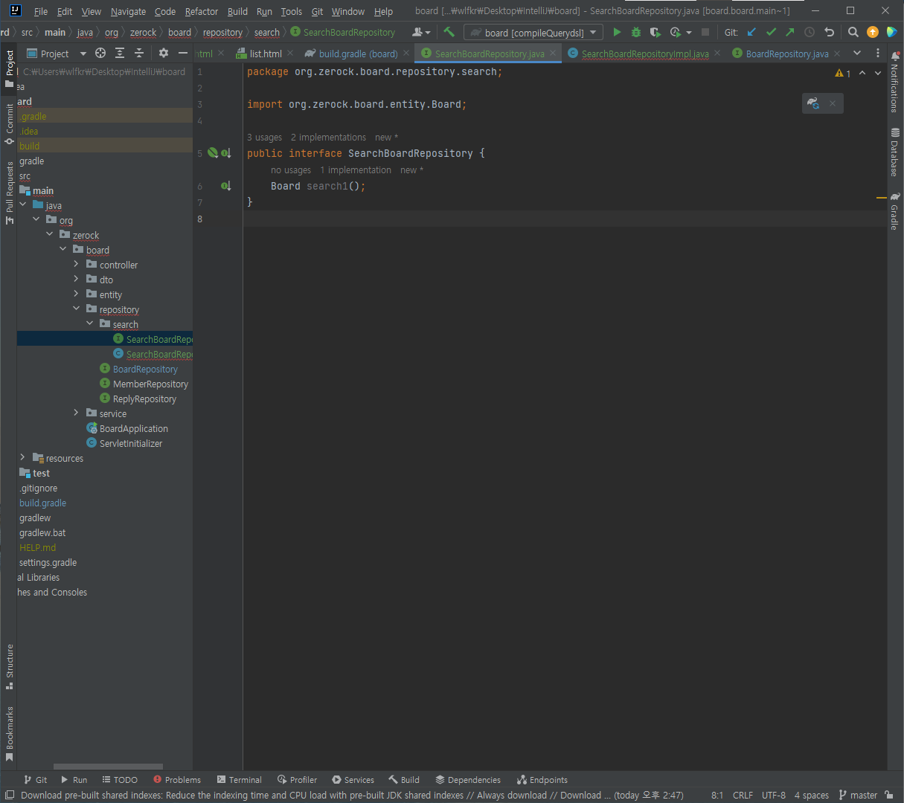This screenshot has height=803, width=904.
Task: Click the master Git branch widget
Action: (858, 795)
